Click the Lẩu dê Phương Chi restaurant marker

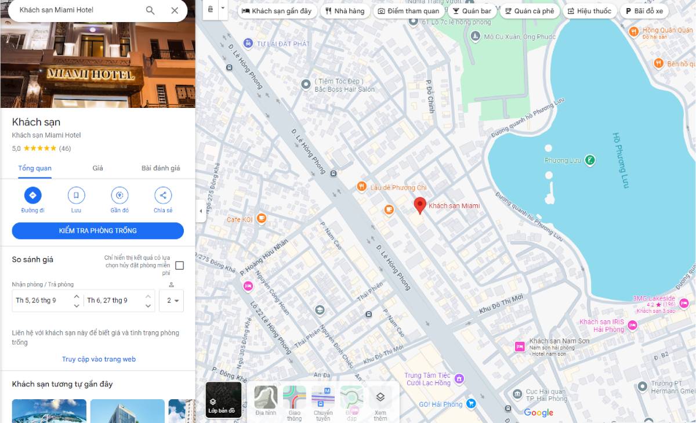[x=361, y=187]
